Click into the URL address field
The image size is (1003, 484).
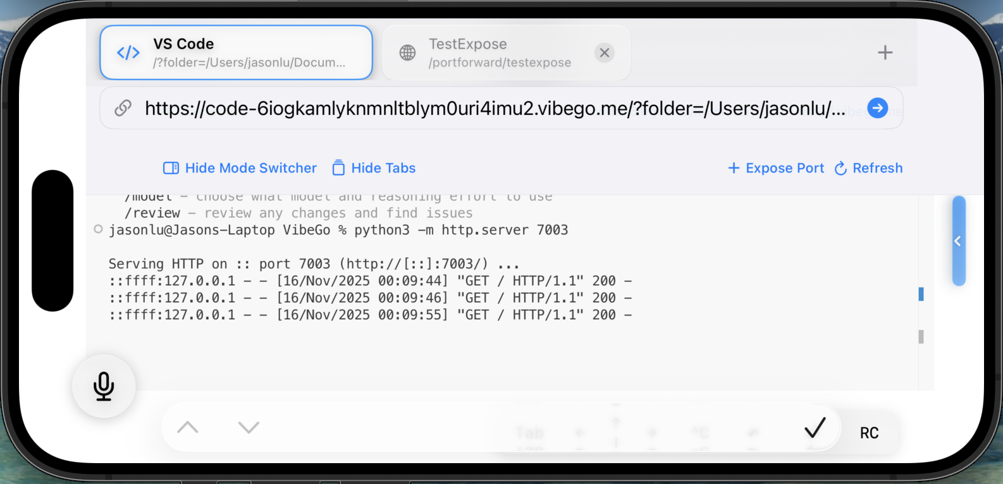tap(493, 108)
